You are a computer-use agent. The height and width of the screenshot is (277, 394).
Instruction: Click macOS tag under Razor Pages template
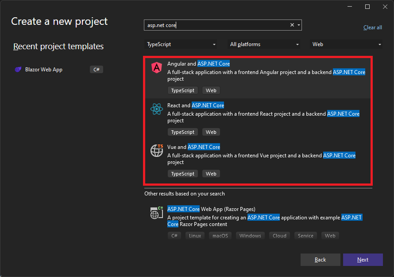(x=220, y=236)
